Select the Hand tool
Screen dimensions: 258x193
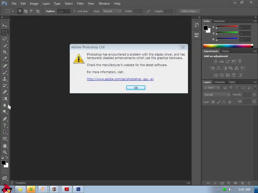pos(5,146)
